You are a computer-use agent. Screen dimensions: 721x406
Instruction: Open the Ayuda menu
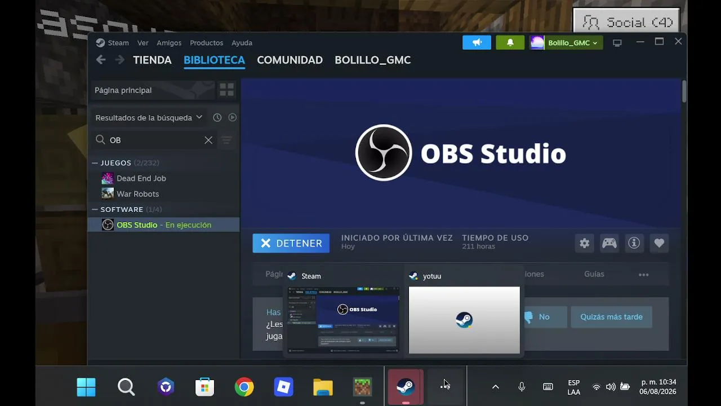242,43
